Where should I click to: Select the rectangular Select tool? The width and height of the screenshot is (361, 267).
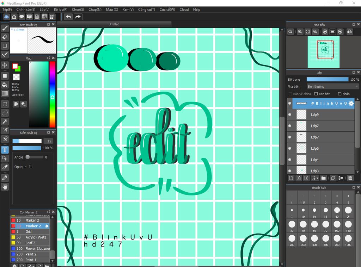point(5,104)
